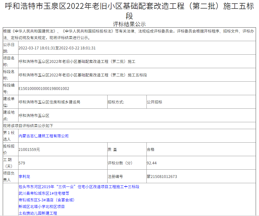
Task: Click the project manager name 李利龙
Action: click(24, 177)
